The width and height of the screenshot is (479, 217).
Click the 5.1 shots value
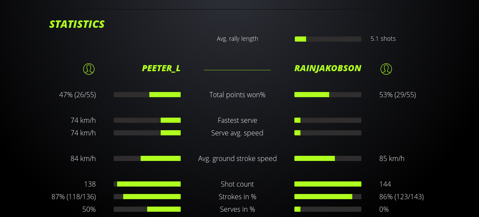tap(383, 39)
